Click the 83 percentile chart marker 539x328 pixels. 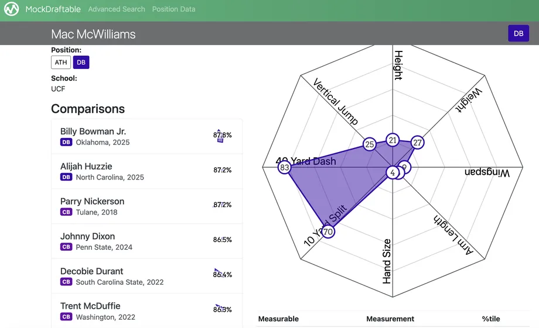[x=285, y=168]
